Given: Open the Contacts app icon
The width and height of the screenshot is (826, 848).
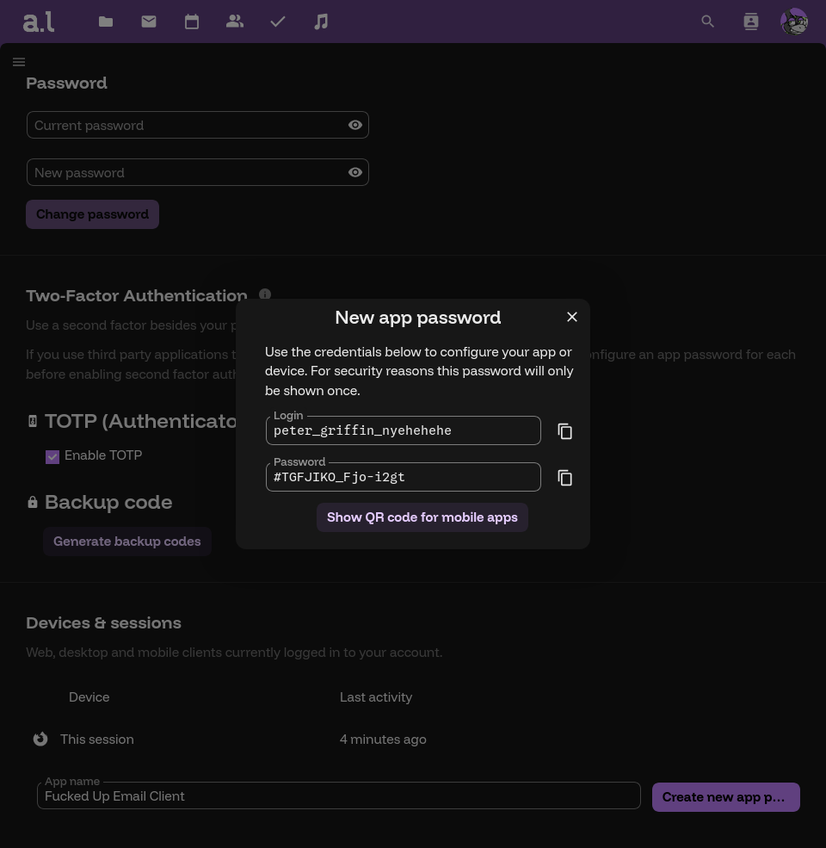Looking at the screenshot, I should coord(234,22).
